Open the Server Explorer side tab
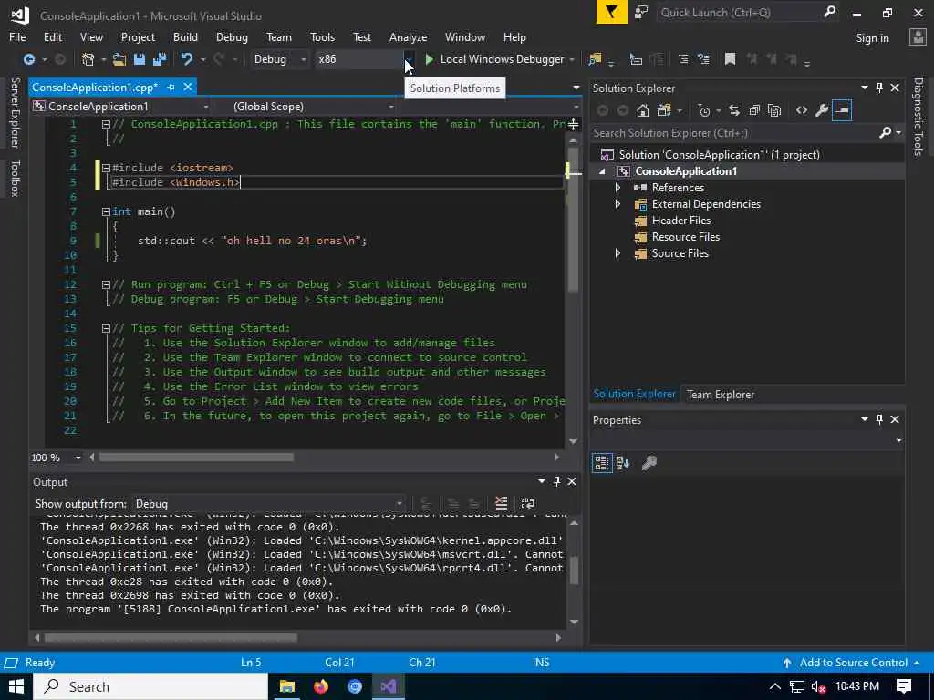The width and height of the screenshot is (934, 700). point(15,112)
